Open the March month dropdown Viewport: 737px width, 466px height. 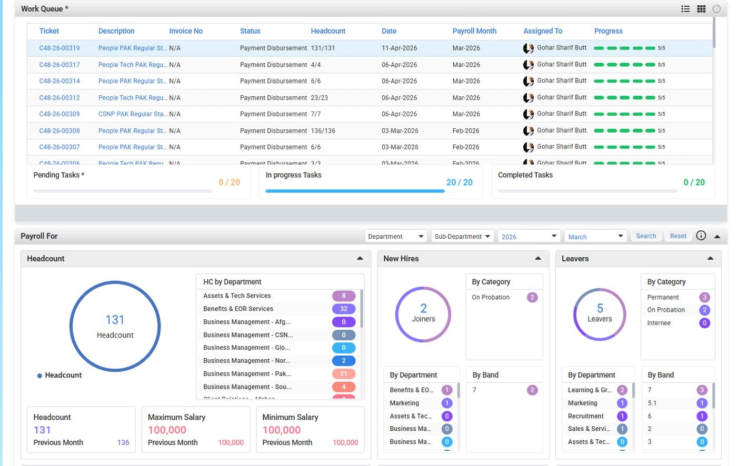point(595,236)
